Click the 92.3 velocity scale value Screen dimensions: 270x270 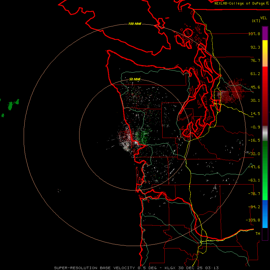[x=255, y=47]
